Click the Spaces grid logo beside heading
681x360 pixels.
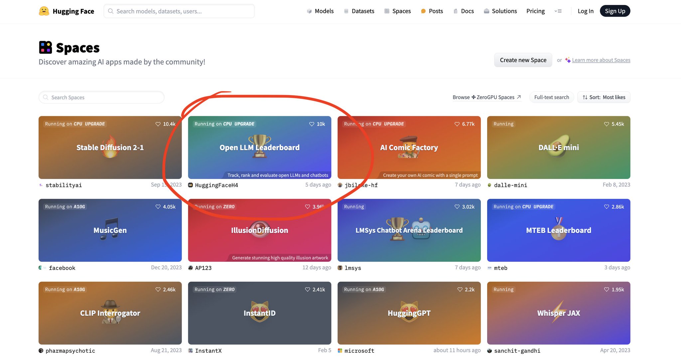46,47
